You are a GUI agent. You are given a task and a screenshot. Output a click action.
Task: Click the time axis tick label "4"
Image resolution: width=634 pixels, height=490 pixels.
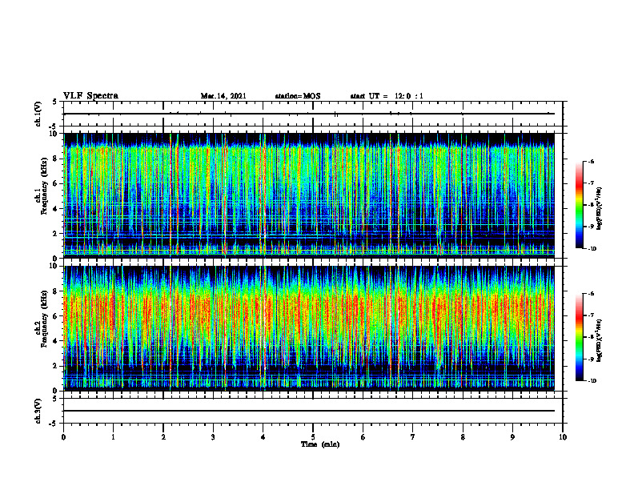(263, 437)
